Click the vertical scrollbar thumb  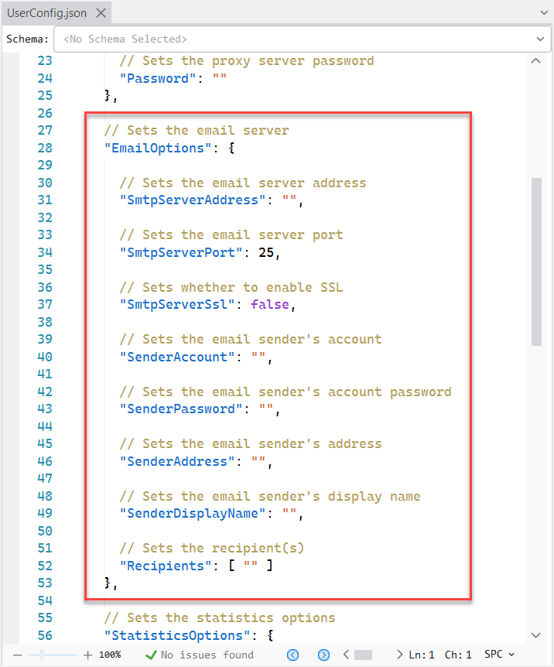pos(537,259)
